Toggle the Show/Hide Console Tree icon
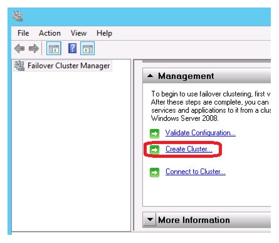This screenshot has width=279, height=243. pyautogui.click(x=54, y=48)
